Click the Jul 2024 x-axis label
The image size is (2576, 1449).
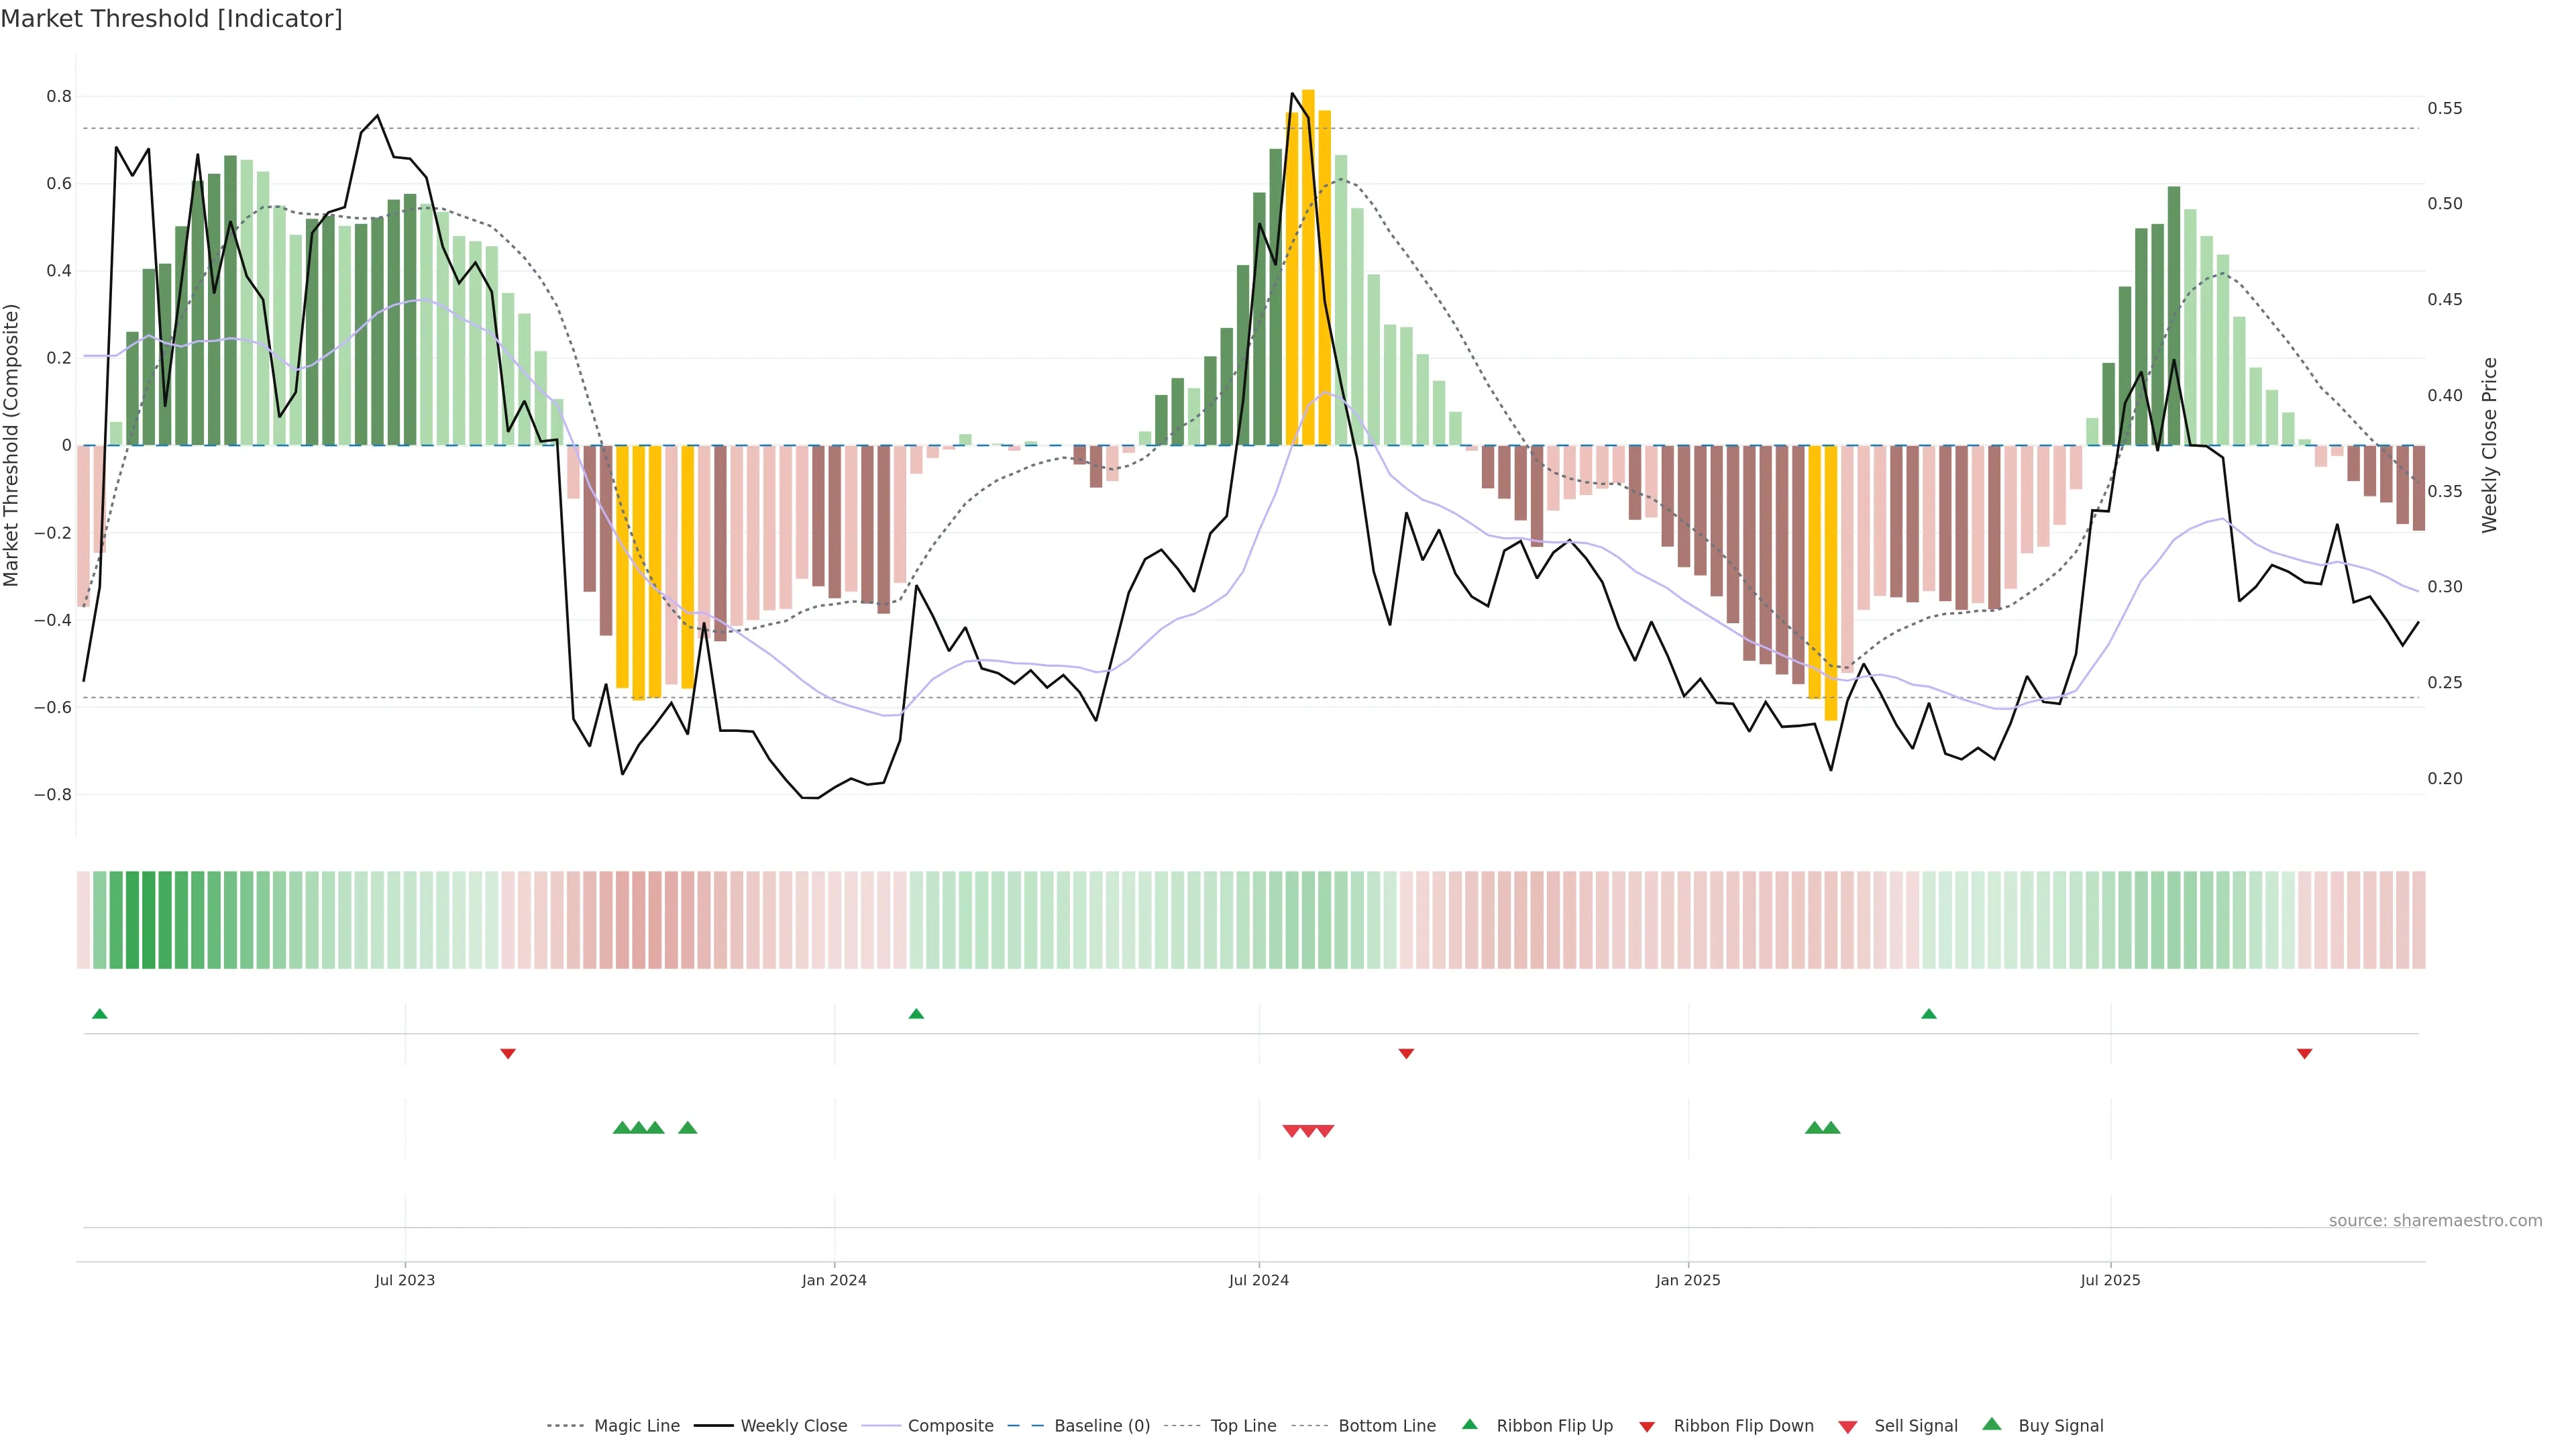1258,1280
